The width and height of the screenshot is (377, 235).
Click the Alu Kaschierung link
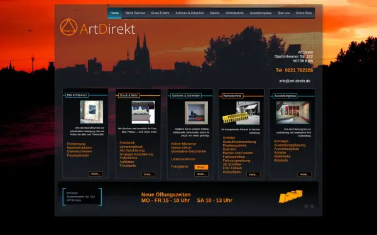click(132, 150)
